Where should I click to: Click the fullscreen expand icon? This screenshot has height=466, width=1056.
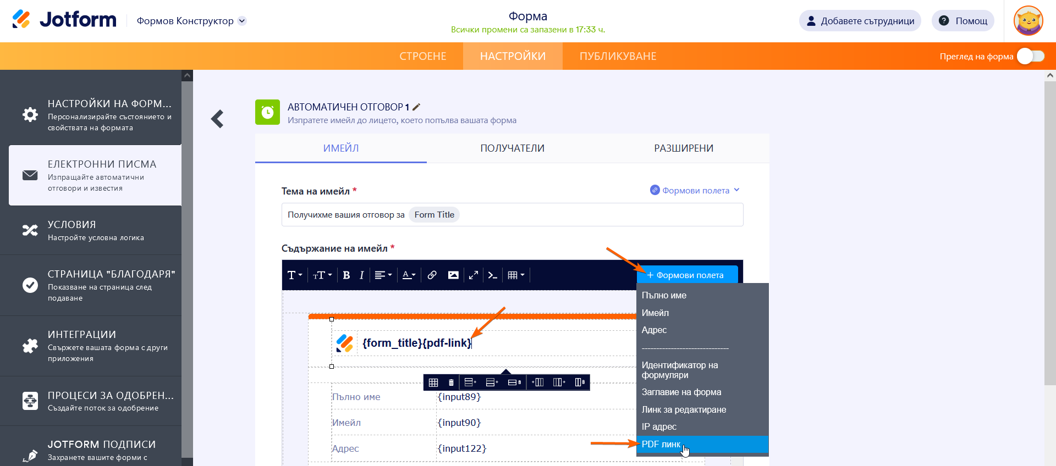click(x=474, y=275)
